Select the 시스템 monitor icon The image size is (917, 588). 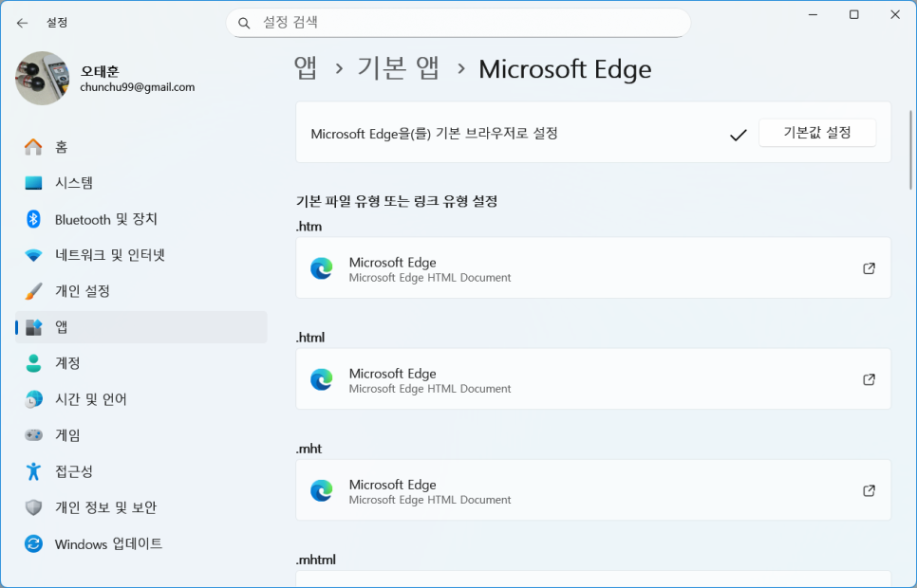(33, 183)
